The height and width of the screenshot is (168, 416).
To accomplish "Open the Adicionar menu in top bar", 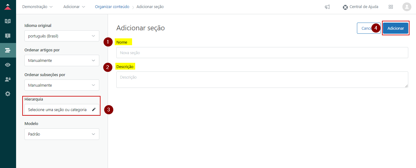I will 74,7.
